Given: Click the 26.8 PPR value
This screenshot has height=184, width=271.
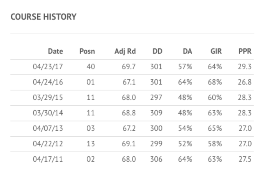Looking at the screenshot, I should tap(245, 82).
